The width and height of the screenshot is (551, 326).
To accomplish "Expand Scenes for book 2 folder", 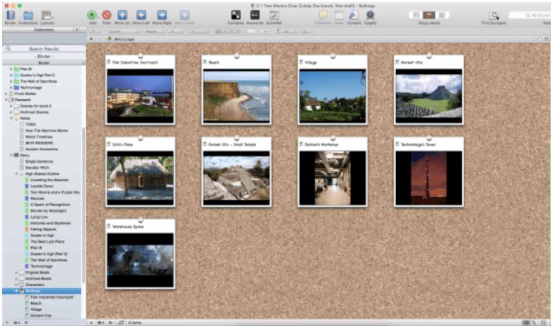I will tap(11, 106).
